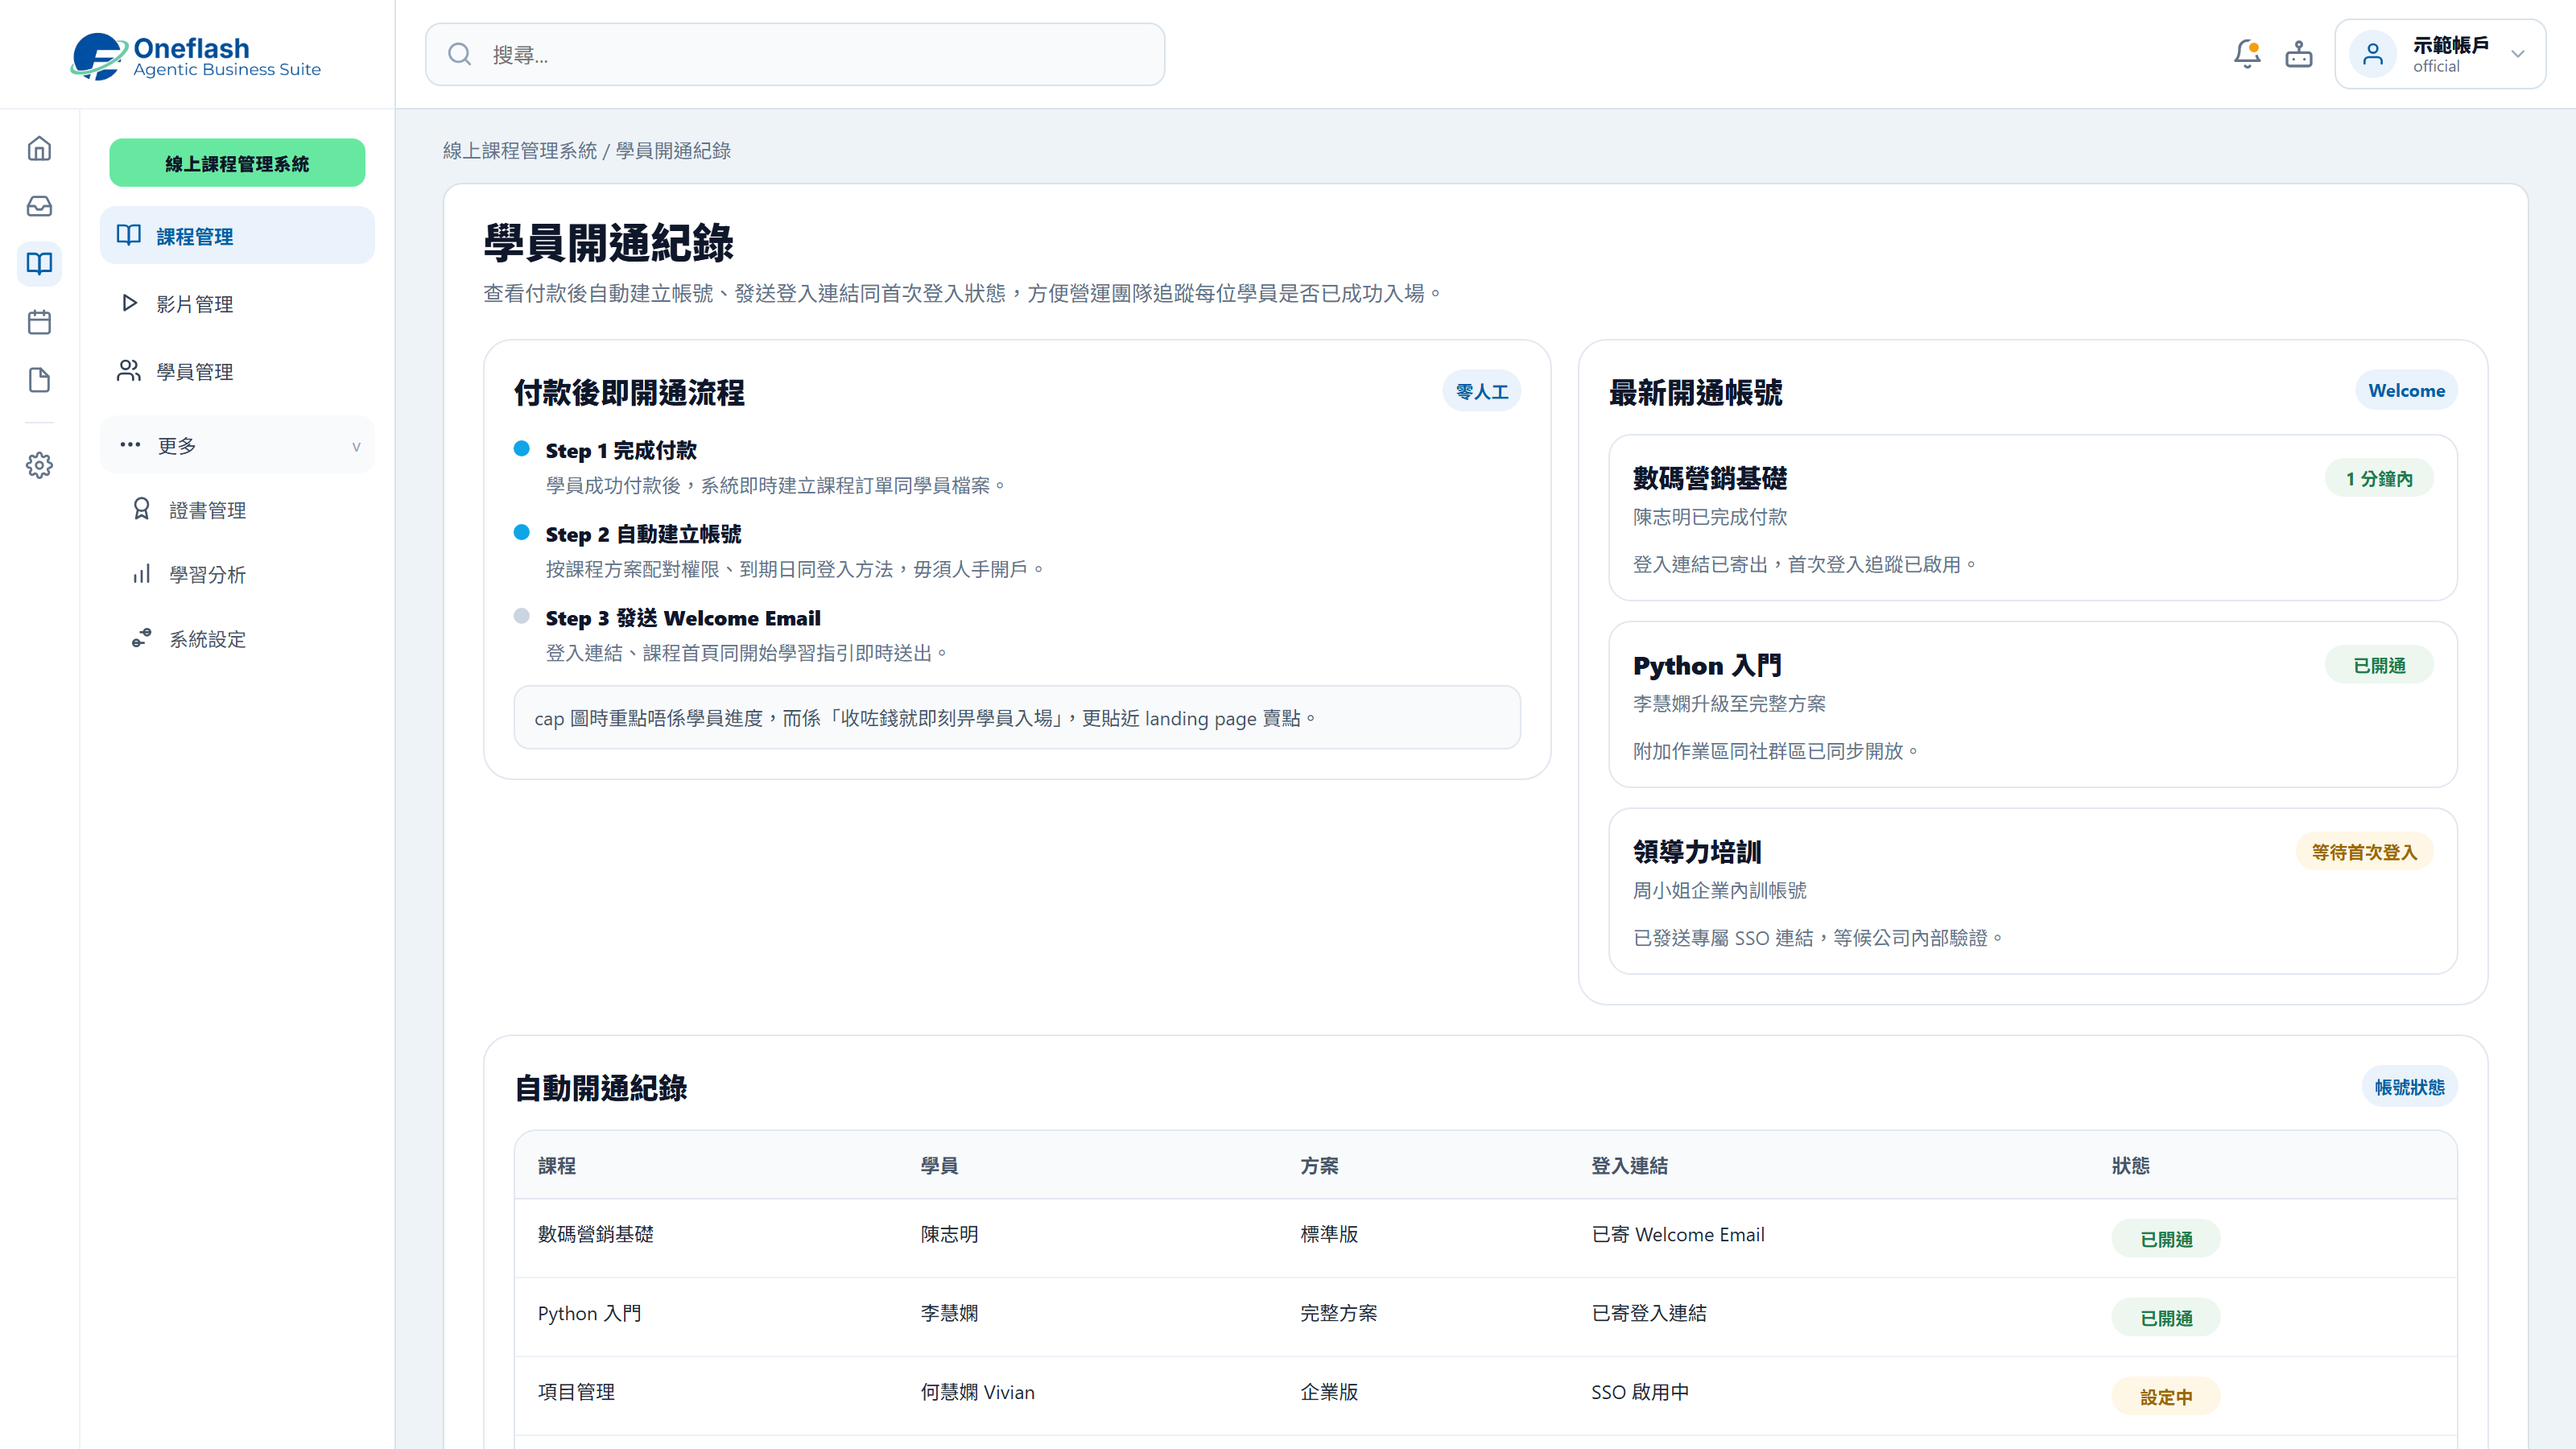Open the 領導力培訓 account card

tap(2032, 890)
